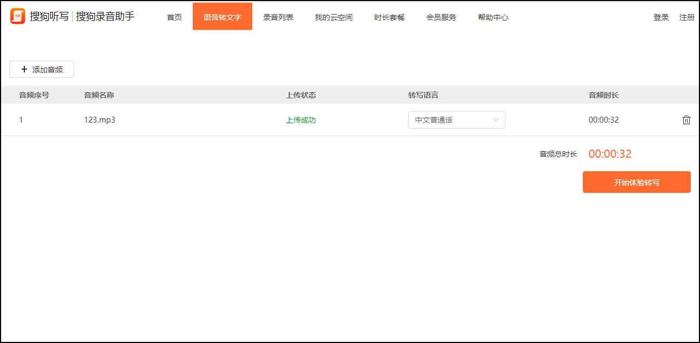Click the 音频序号 column header

34,95
